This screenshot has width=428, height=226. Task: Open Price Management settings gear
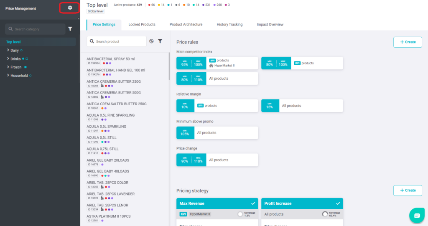coord(70,8)
